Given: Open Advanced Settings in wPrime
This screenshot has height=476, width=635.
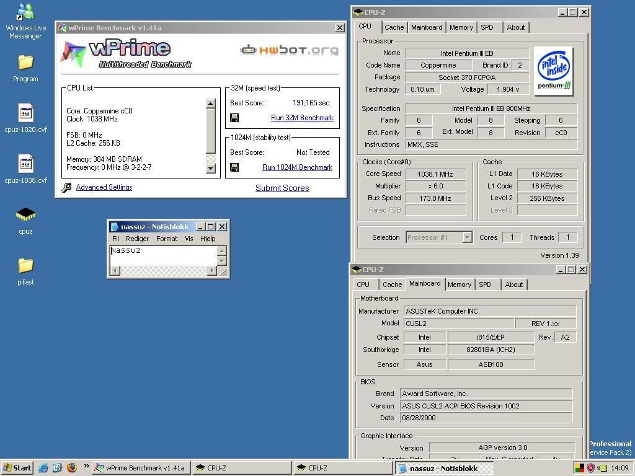Looking at the screenshot, I should (x=104, y=187).
